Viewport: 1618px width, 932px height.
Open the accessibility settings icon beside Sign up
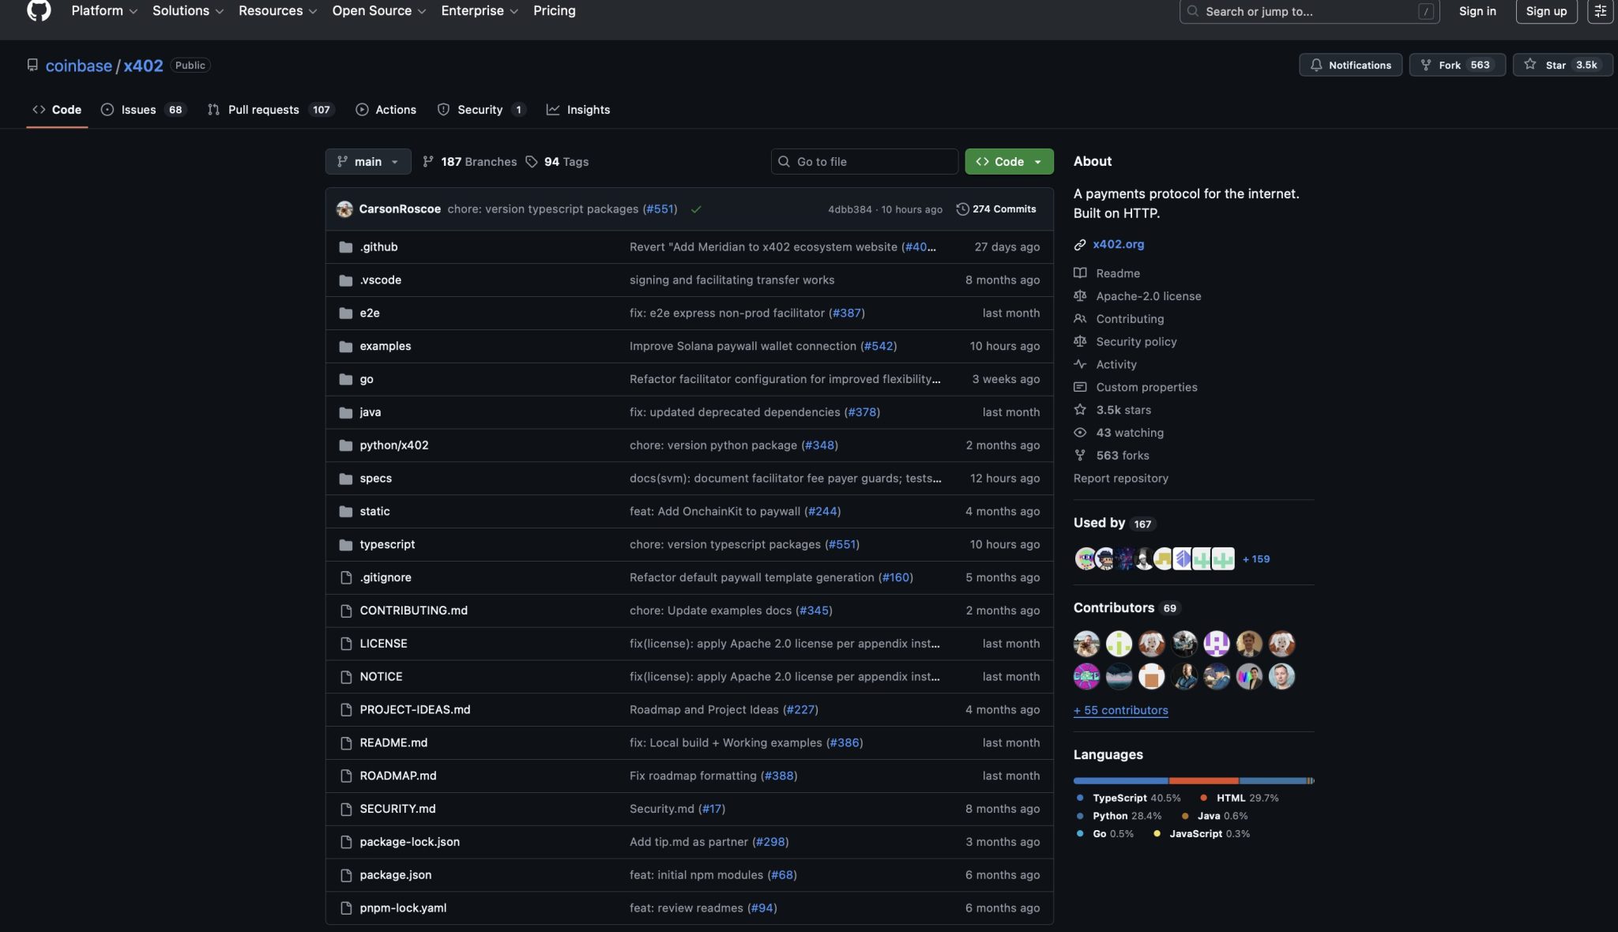pos(1600,11)
